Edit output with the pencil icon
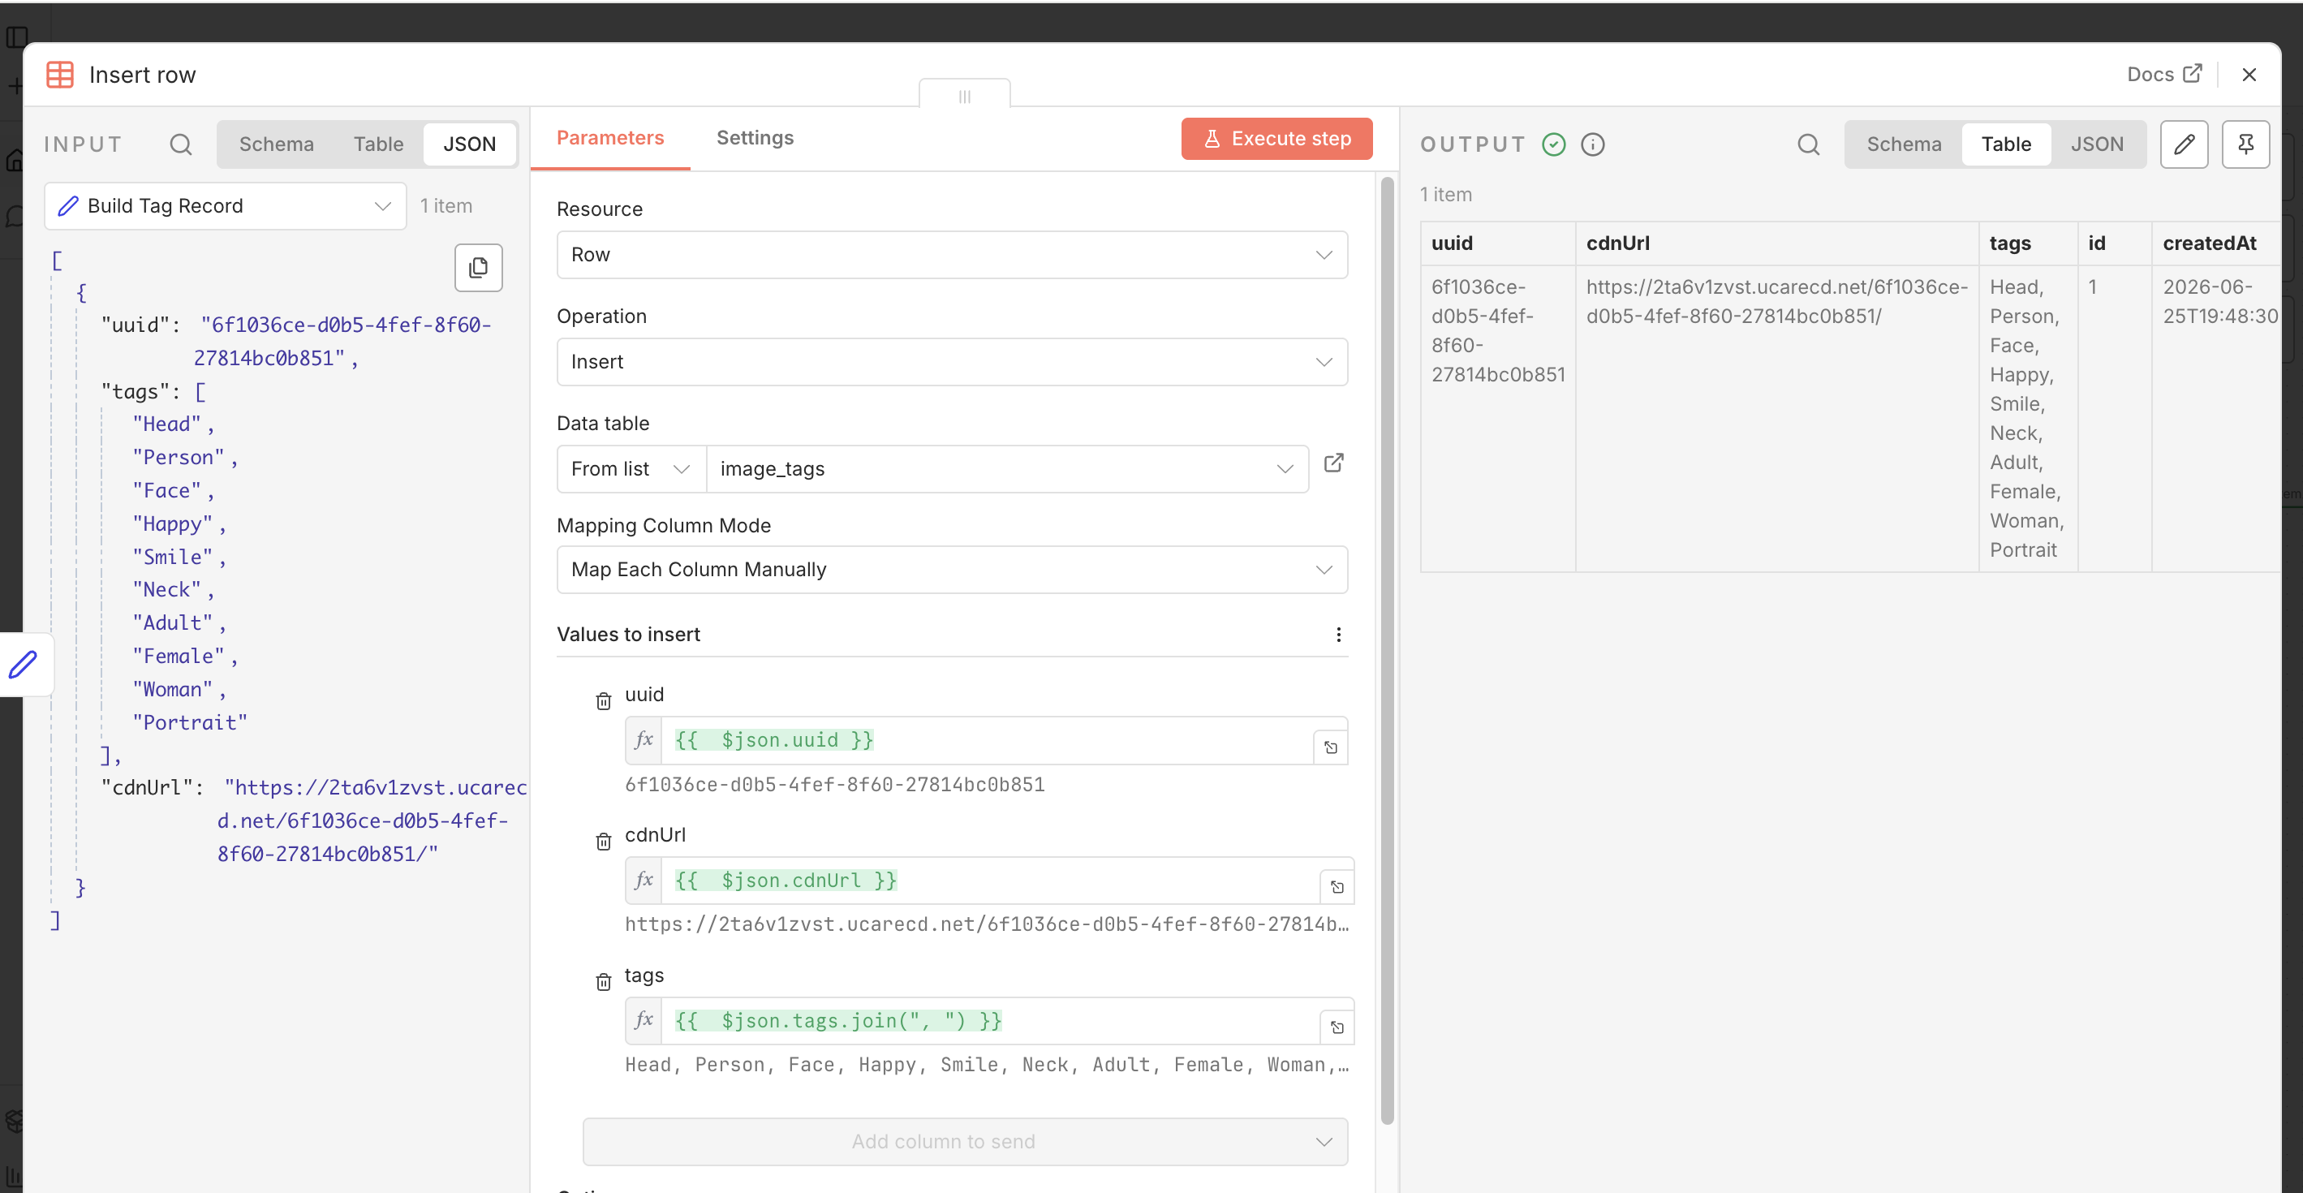Viewport: 2303px width, 1193px height. click(x=2183, y=144)
